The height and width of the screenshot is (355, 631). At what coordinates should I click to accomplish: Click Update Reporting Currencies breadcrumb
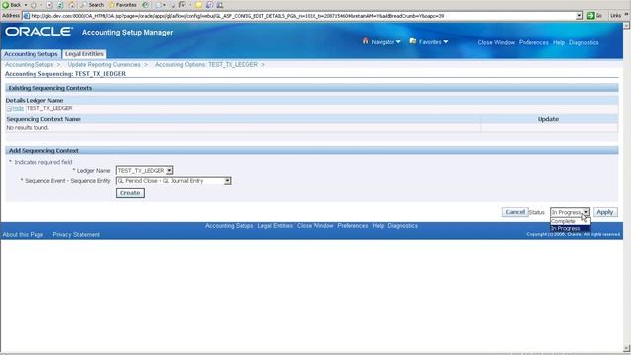(105, 64)
